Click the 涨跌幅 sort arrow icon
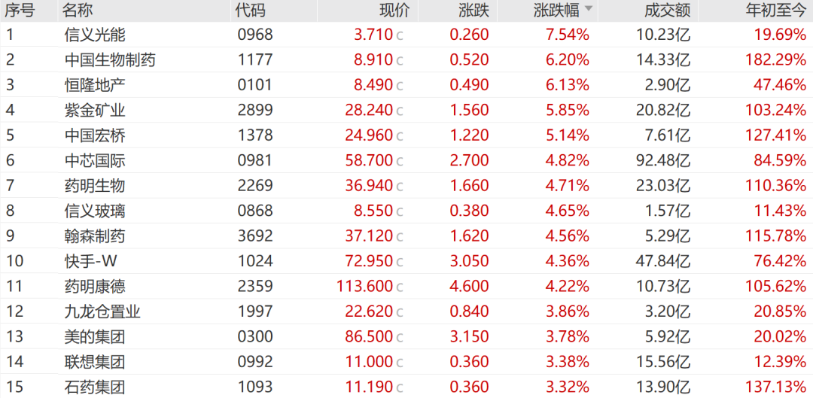The width and height of the screenshot is (813, 398). point(589,9)
